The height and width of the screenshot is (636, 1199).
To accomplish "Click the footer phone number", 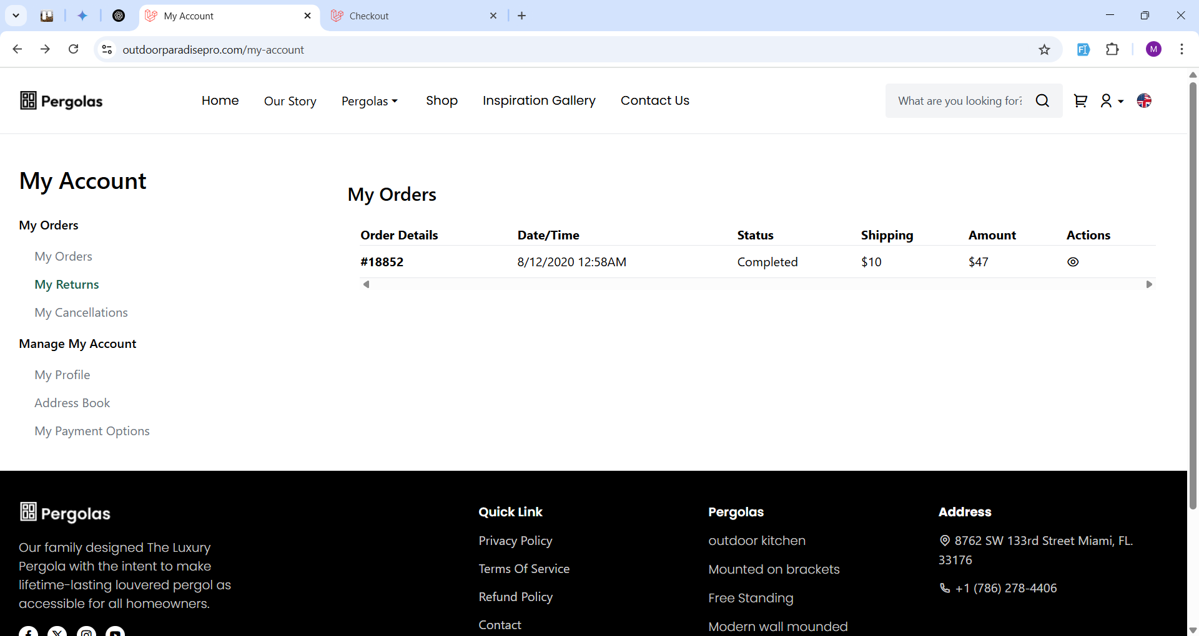I will (x=1005, y=588).
